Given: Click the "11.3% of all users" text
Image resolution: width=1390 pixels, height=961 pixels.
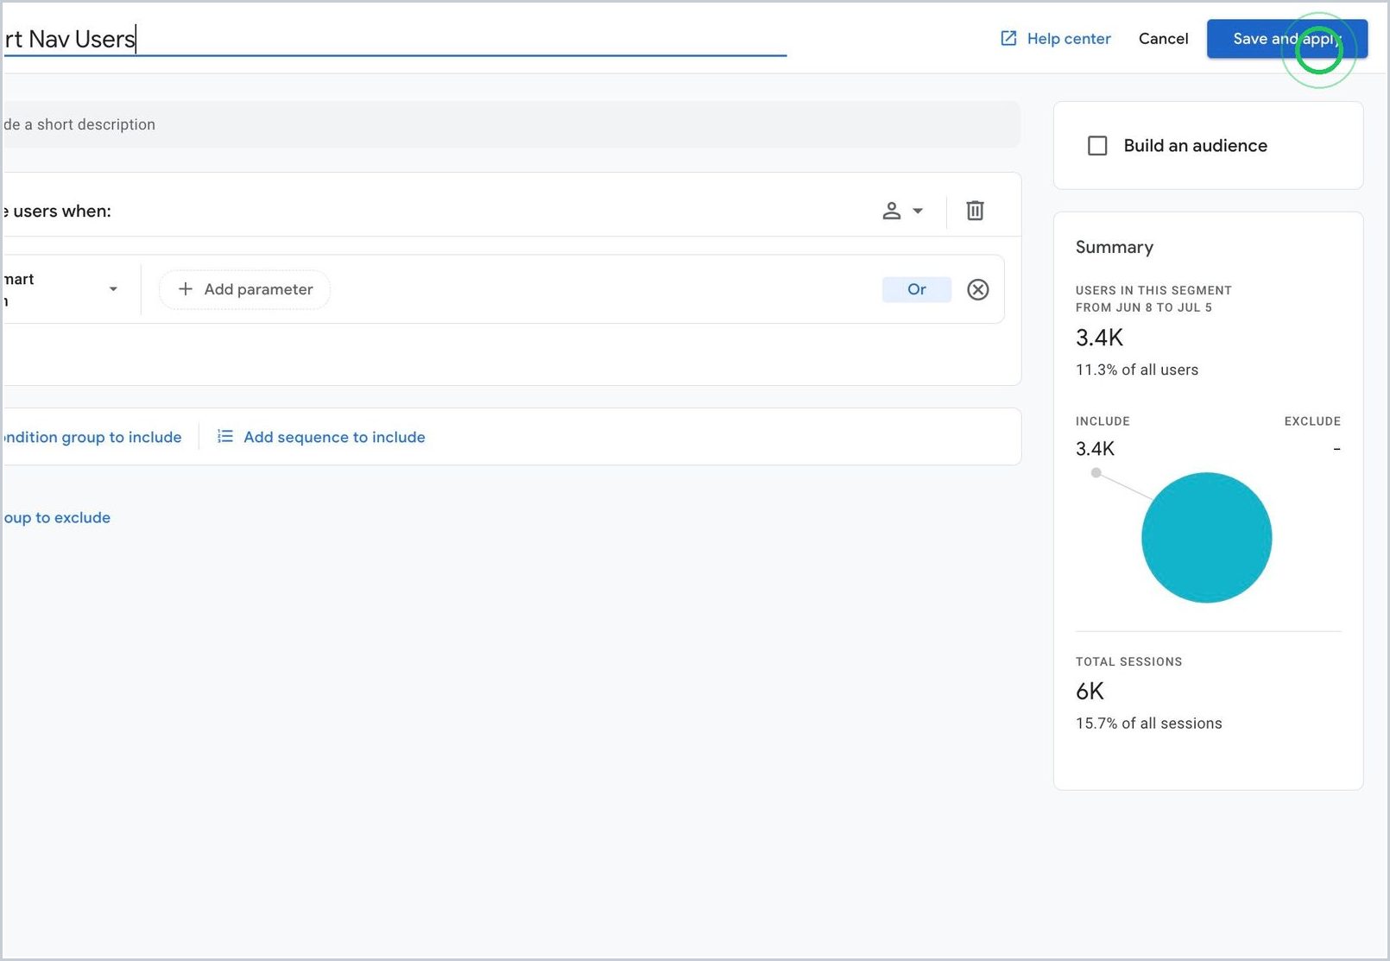Looking at the screenshot, I should point(1137,370).
